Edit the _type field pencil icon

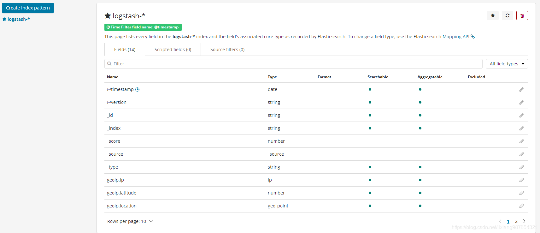[x=522, y=167]
